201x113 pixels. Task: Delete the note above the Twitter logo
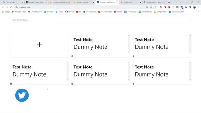click(x=11, y=84)
